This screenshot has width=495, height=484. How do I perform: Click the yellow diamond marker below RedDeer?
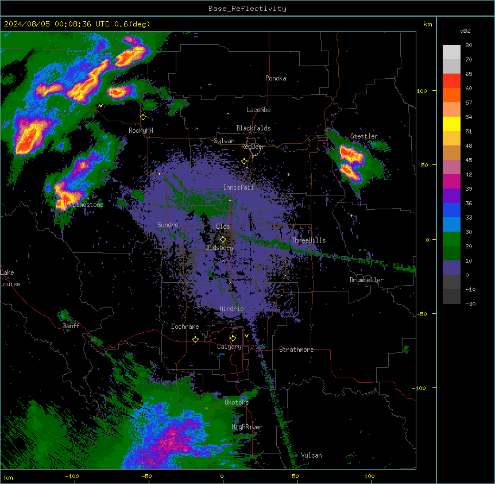245,162
